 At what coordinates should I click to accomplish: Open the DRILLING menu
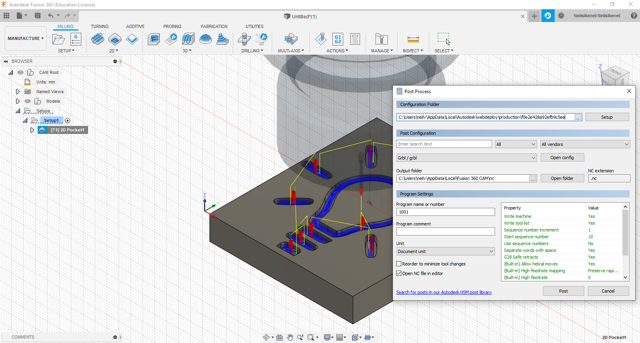click(252, 51)
